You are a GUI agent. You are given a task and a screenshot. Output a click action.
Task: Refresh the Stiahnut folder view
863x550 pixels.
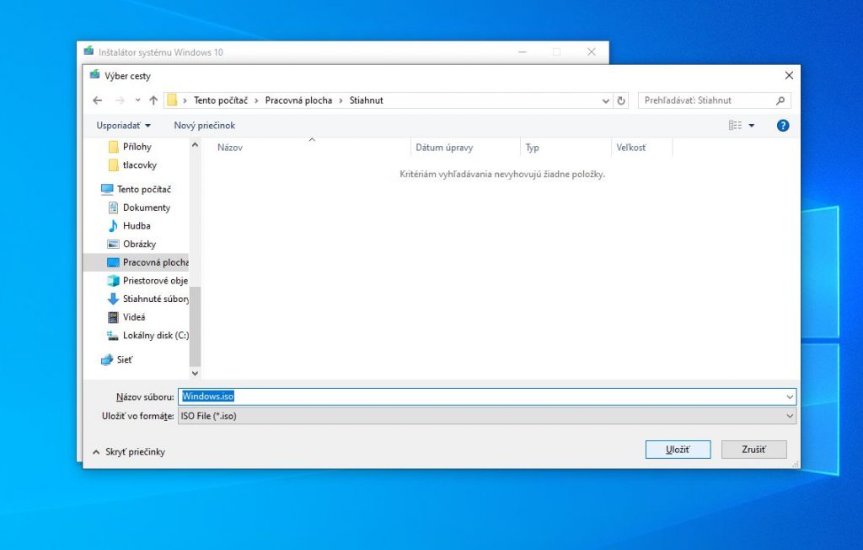coord(621,101)
